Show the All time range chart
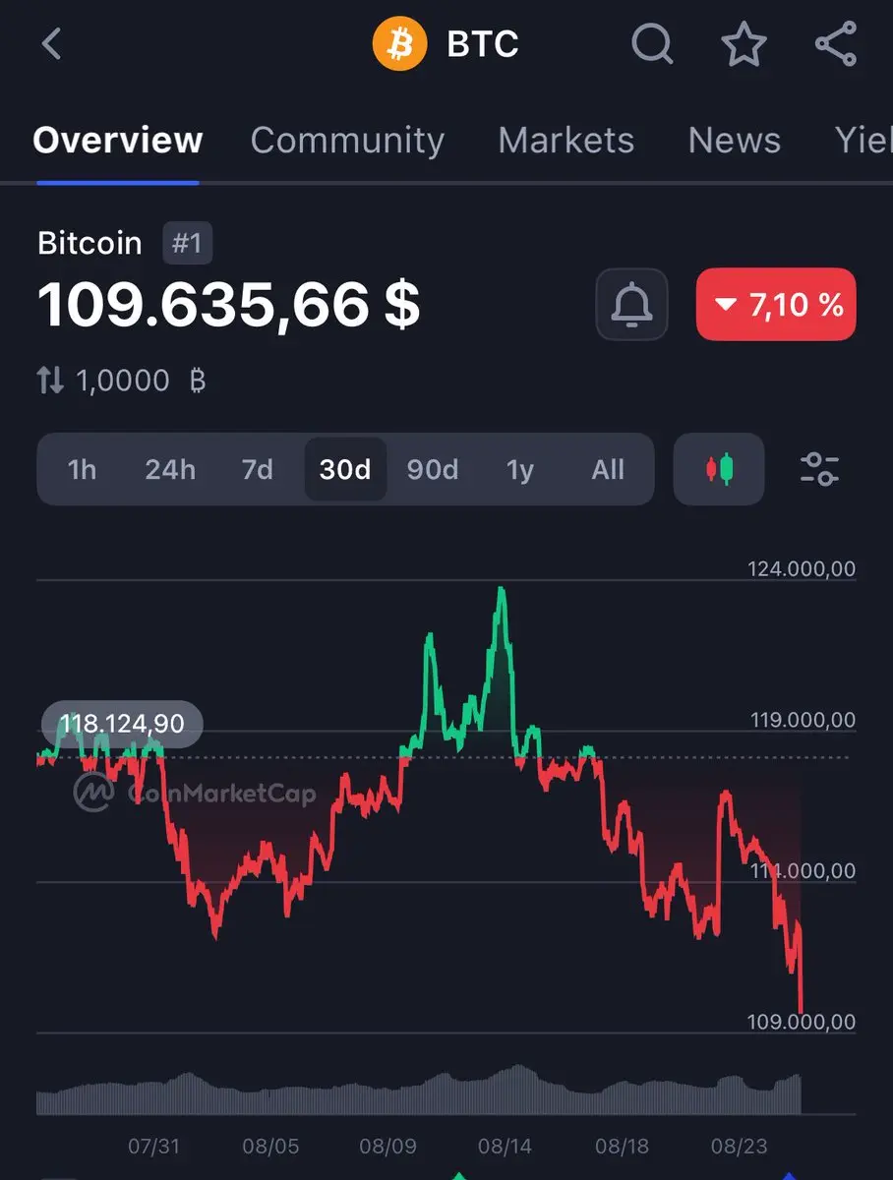 coord(608,470)
